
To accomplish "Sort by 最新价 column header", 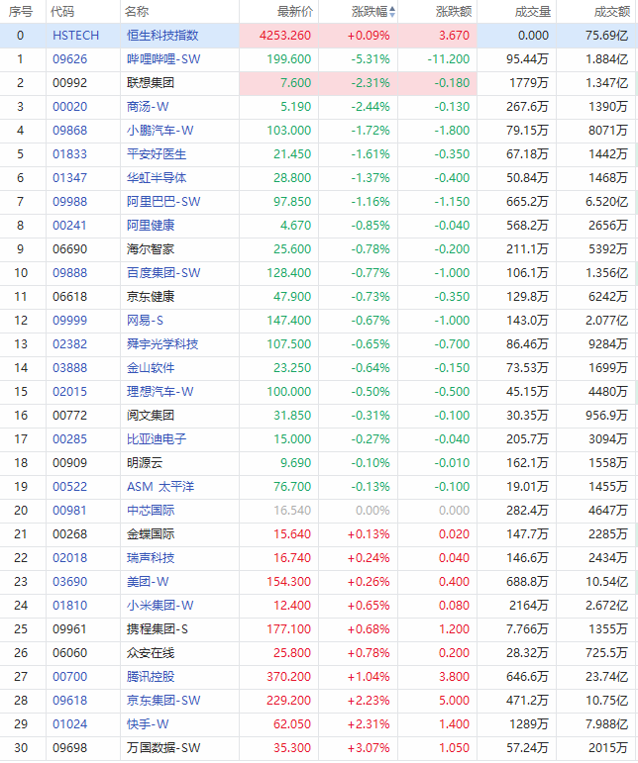I will 295,12.
